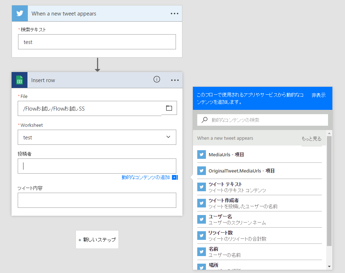Insert ユーザー名 dynamic content
Screen dimensions: 345x273
pos(259,219)
